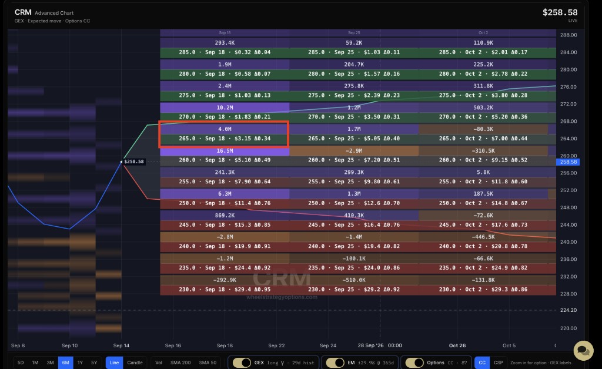
Task: Click the 245.0 Sep 25 $16.4 option row
Action: click(x=354, y=225)
